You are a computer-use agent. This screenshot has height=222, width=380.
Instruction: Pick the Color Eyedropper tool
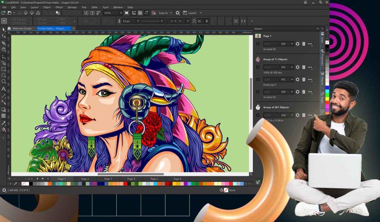[3, 123]
